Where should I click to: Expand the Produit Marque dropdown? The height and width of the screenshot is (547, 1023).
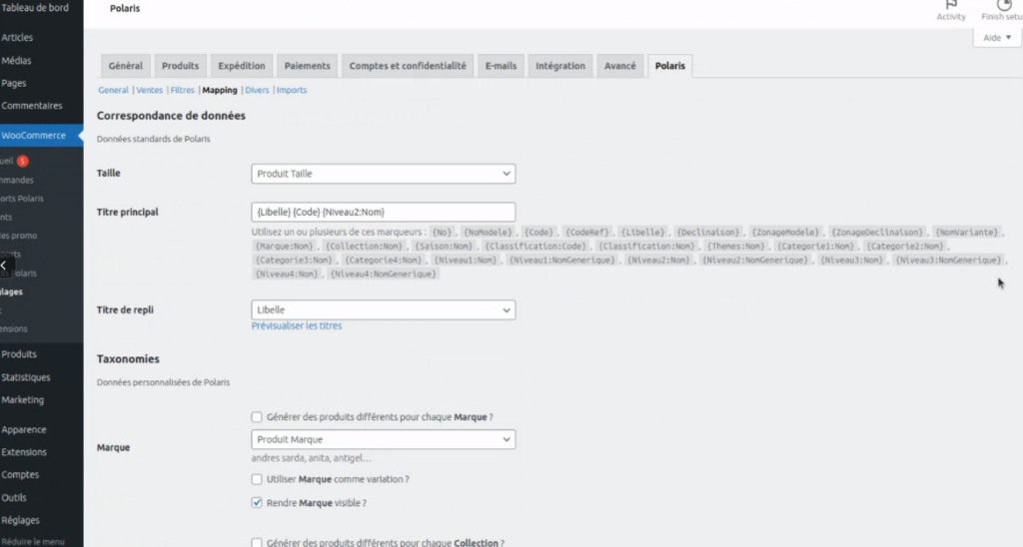tap(384, 439)
